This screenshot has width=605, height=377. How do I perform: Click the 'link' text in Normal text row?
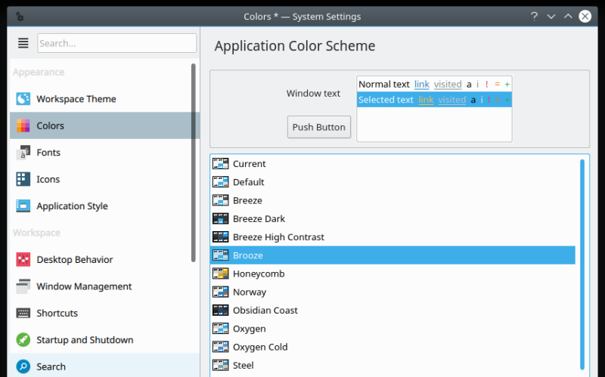[421, 85]
